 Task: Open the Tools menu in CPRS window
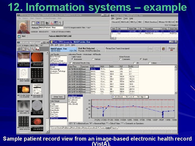(x=67, y=45)
